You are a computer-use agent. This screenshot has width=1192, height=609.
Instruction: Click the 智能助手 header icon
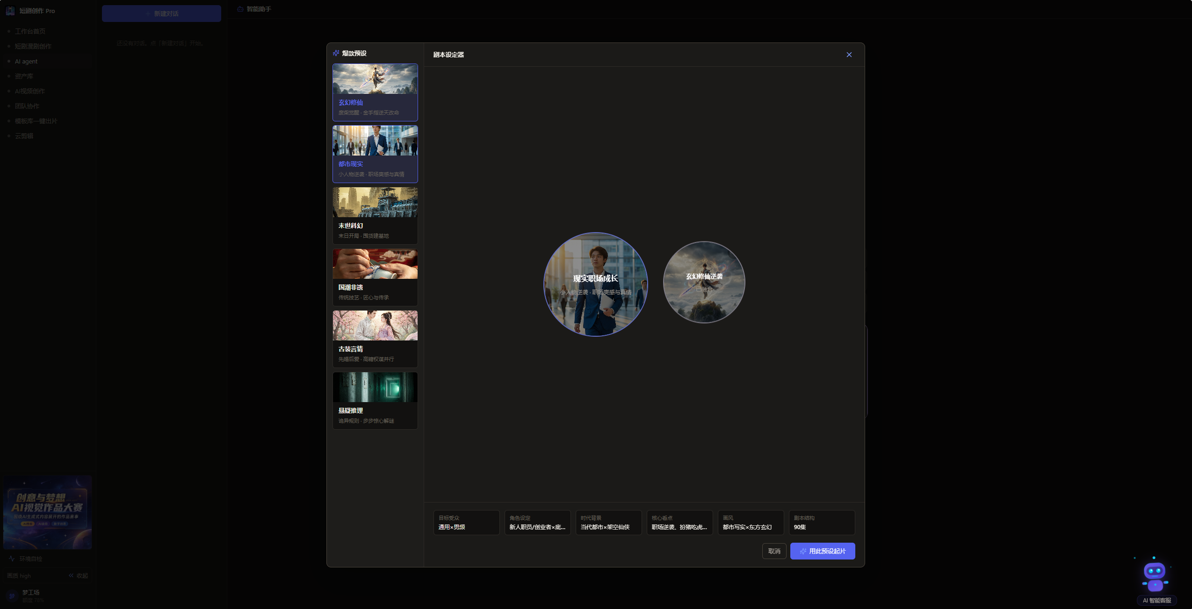(240, 9)
